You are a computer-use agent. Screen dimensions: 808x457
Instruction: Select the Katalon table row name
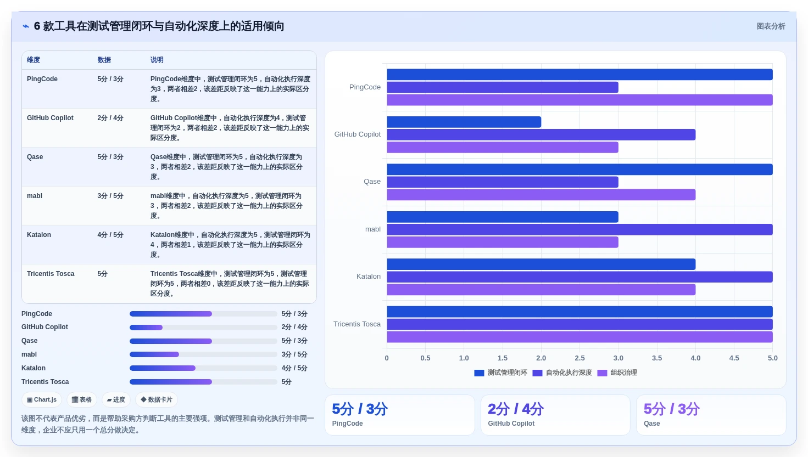click(x=39, y=235)
